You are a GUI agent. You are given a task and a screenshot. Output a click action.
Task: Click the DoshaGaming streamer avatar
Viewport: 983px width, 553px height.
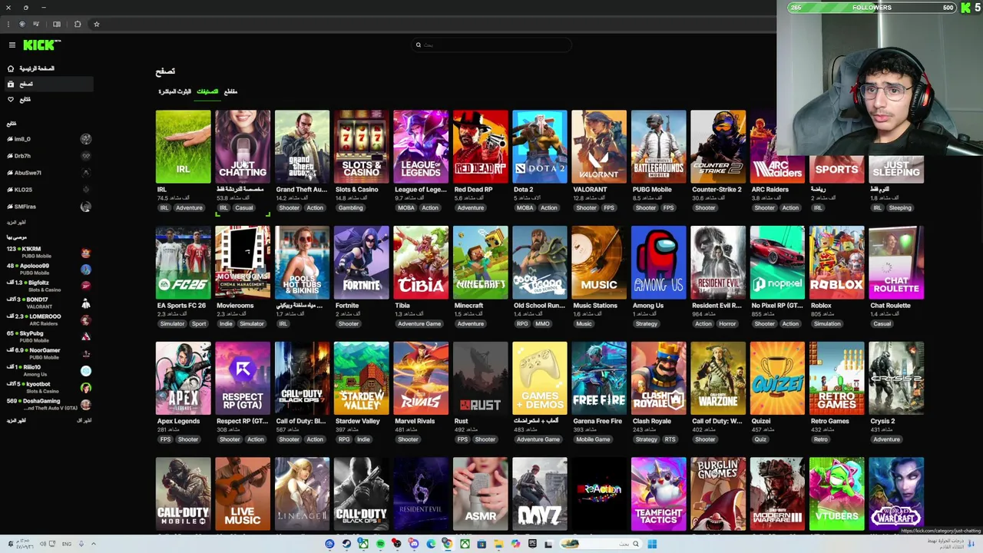click(x=86, y=405)
